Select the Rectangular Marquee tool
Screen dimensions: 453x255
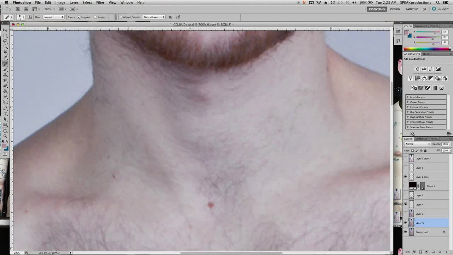(5, 35)
